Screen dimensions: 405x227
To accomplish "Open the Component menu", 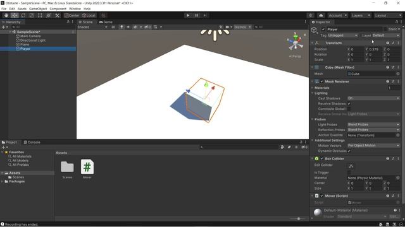I will pyautogui.click(x=58, y=9).
